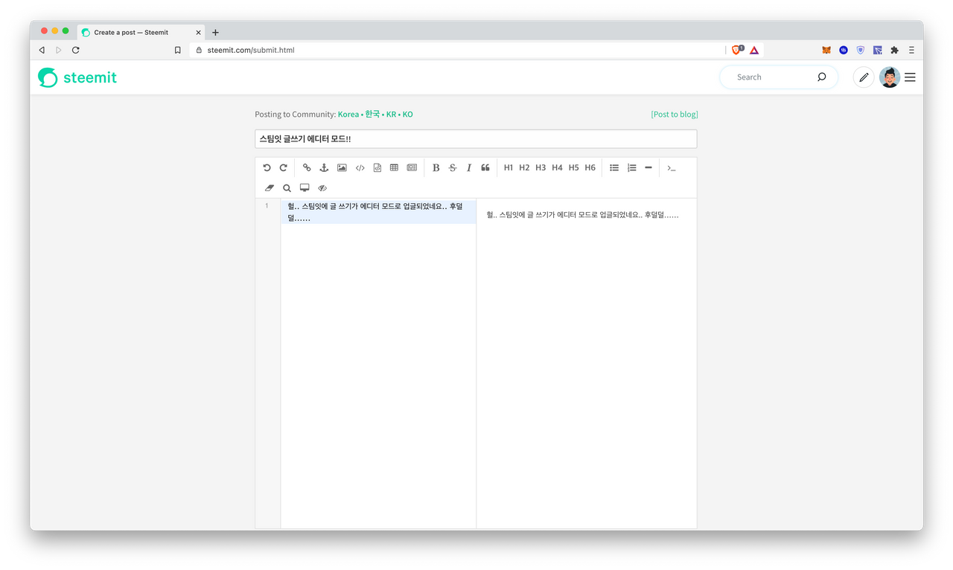The height and width of the screenshot is (570, 953).
Task: Insert an anchor with the anchor icon
Action: (324, 168)
